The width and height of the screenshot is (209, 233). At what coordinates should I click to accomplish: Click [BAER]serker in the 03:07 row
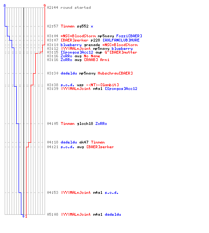coord(75,40)
